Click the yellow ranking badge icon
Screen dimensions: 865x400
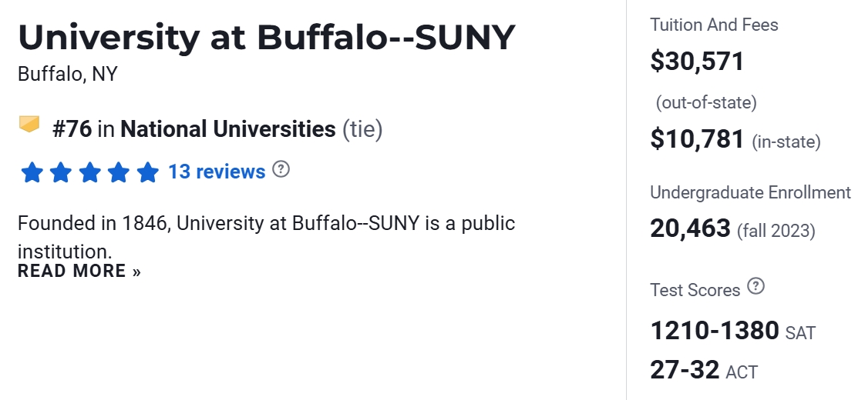coord(29,124)
